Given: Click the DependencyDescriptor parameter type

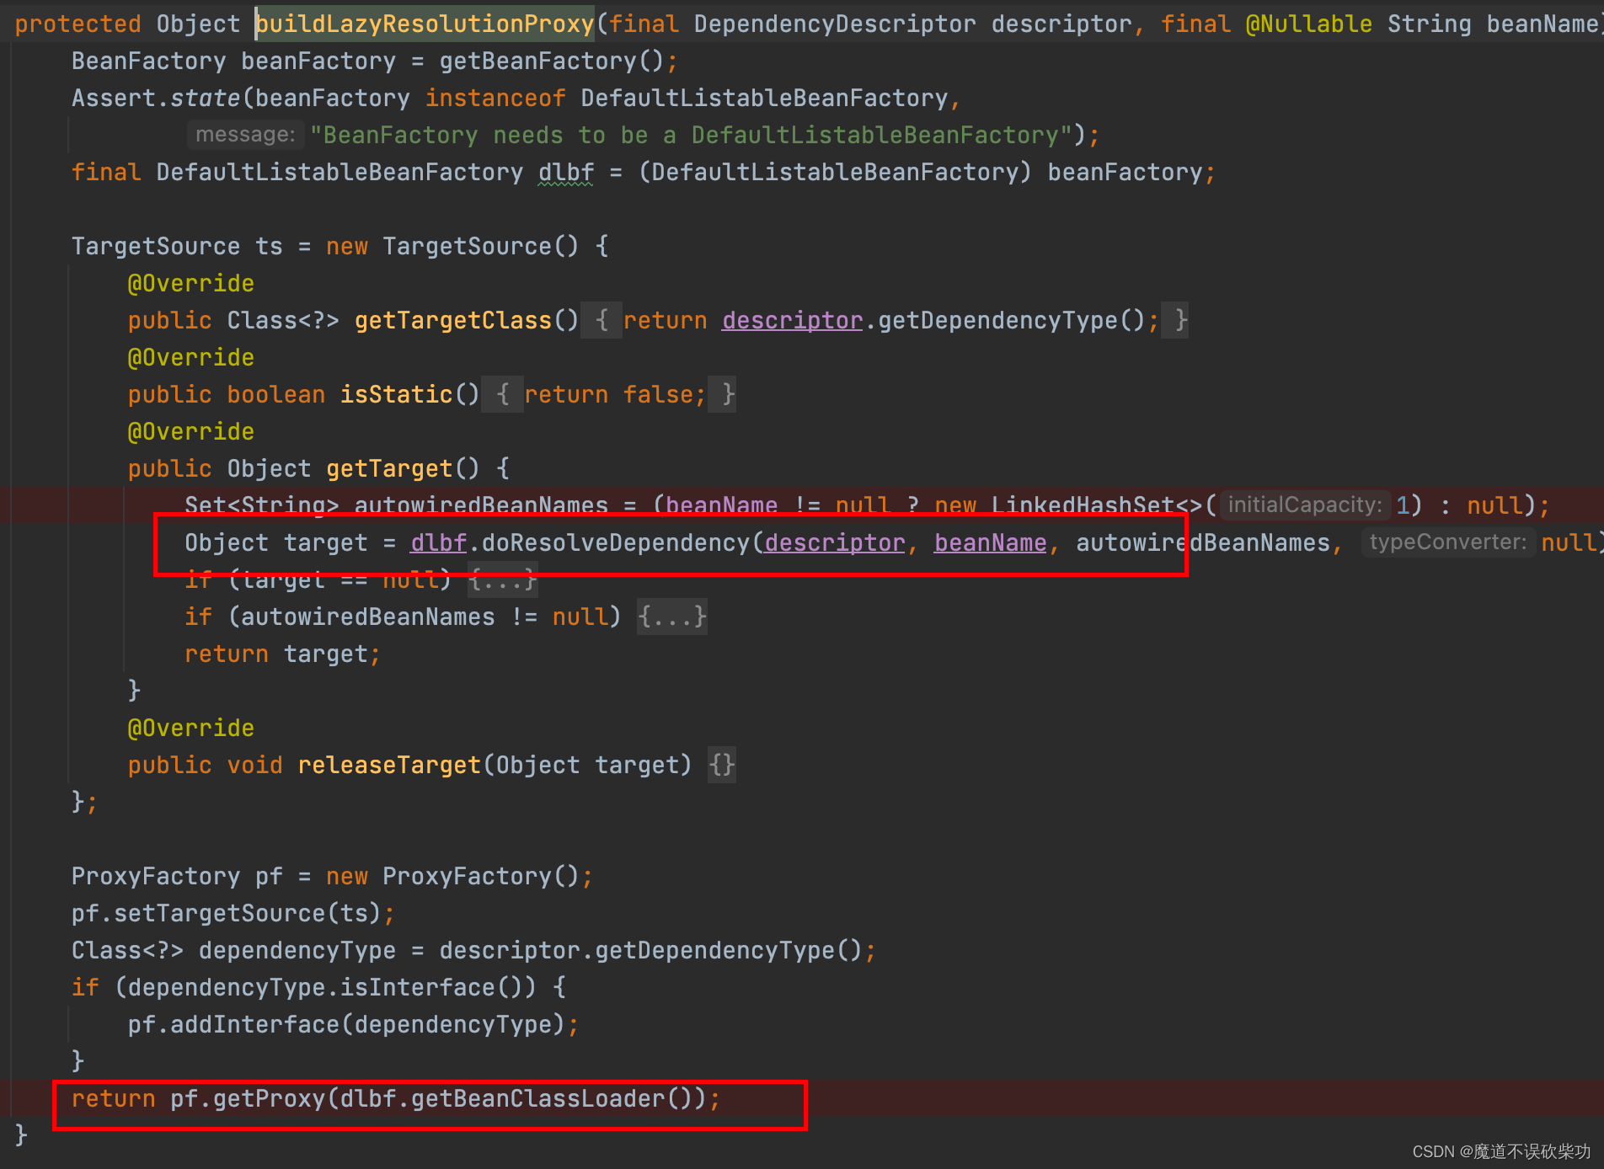Looking at the screenshot, I should click(834, 24).
